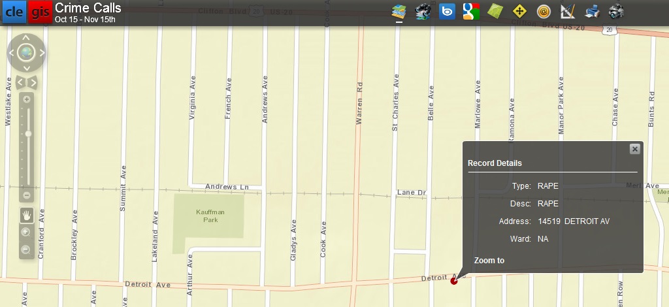
Task: Select the hand pan tool
Action: pyautogui.click(x=27, y=214)
